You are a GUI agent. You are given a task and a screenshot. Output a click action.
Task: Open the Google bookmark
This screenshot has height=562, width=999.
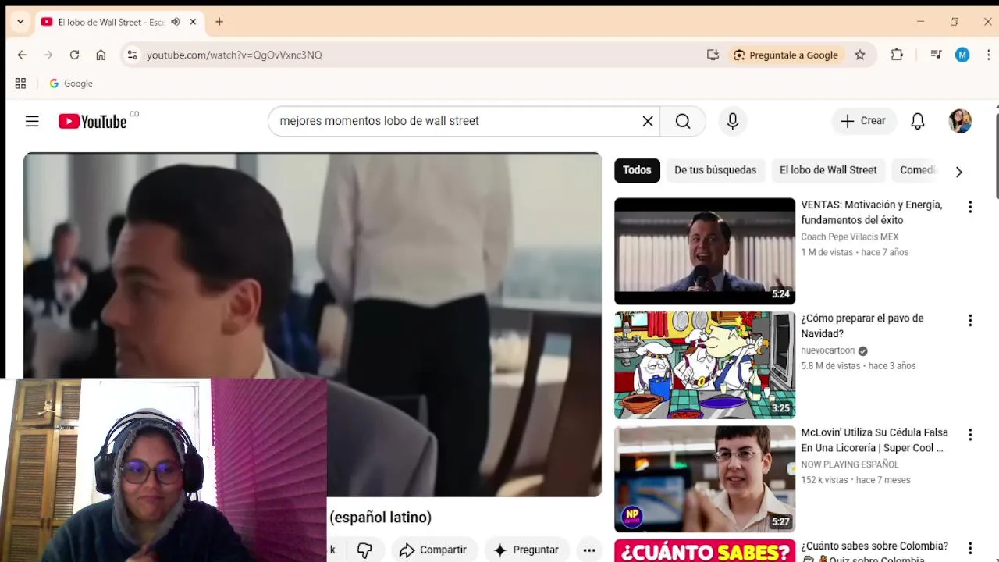(x=71, y=84)
